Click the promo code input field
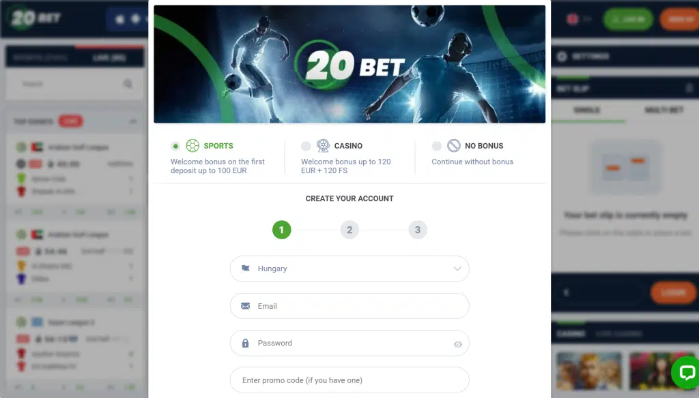This screenshot has height=398, width=699. (x=349, y=380)
